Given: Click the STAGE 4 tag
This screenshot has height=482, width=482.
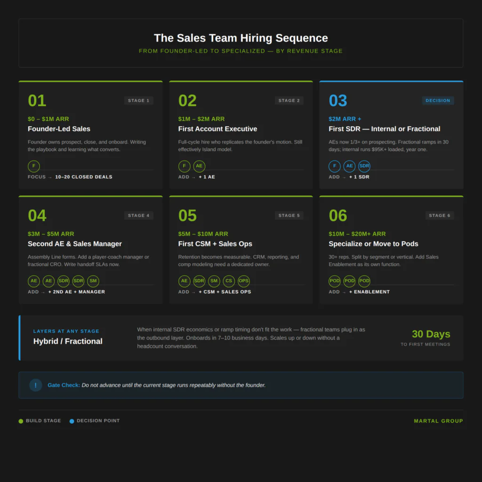Looking at the screenshot, I should pos(139,216).
